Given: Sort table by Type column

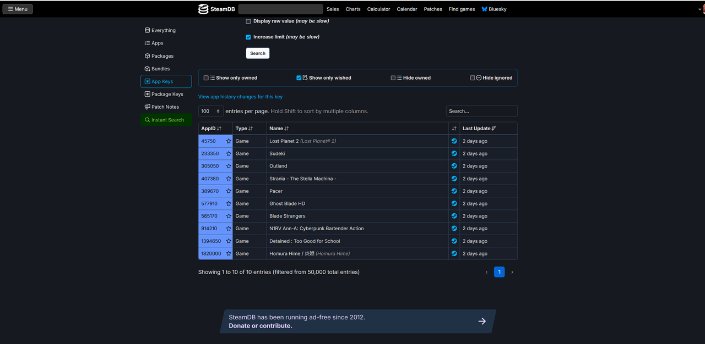Looking at the screenshot, I should point(250,129).
